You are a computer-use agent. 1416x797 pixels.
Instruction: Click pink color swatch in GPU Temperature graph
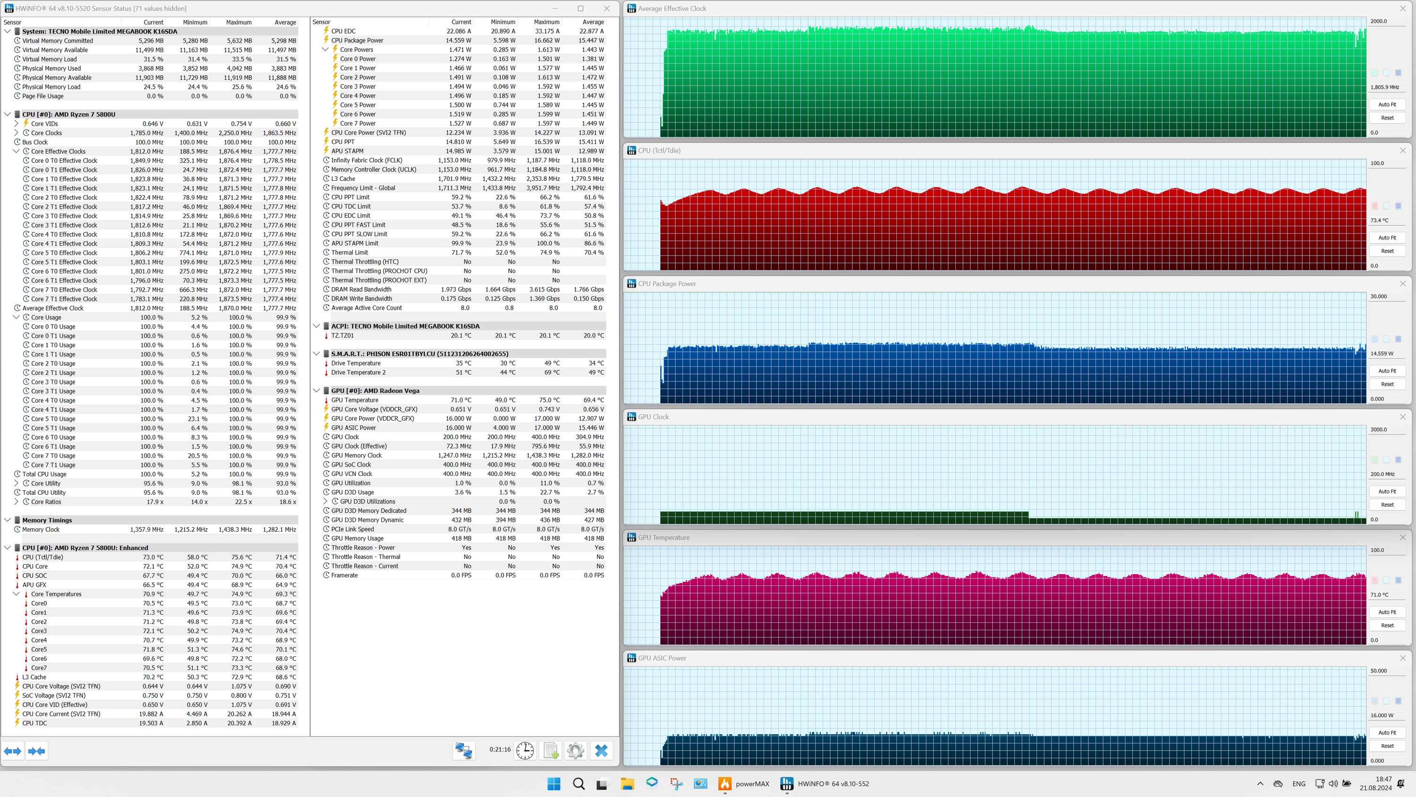[1375, 580]
